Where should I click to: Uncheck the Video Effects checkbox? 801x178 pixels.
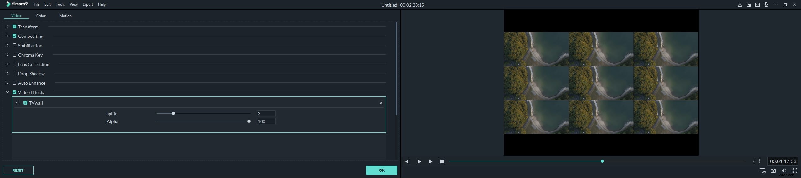14,92
